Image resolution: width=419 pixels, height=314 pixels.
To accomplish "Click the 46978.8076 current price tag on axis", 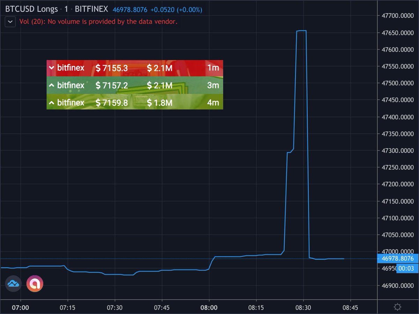I will pos(398,259).
